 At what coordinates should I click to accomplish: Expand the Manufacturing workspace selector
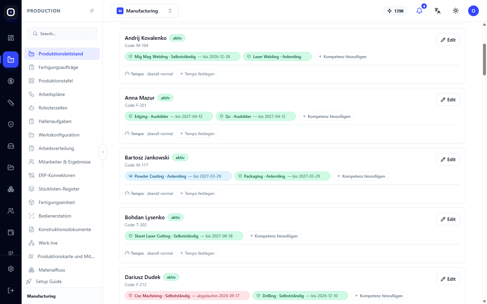(145, 11)
